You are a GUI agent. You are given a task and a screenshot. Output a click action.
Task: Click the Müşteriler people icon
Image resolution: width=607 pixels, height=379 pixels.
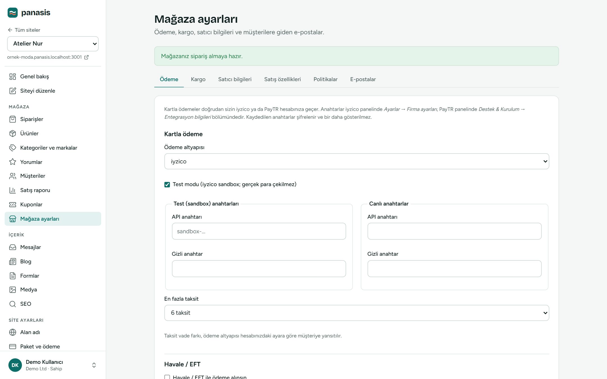[13, 176]
